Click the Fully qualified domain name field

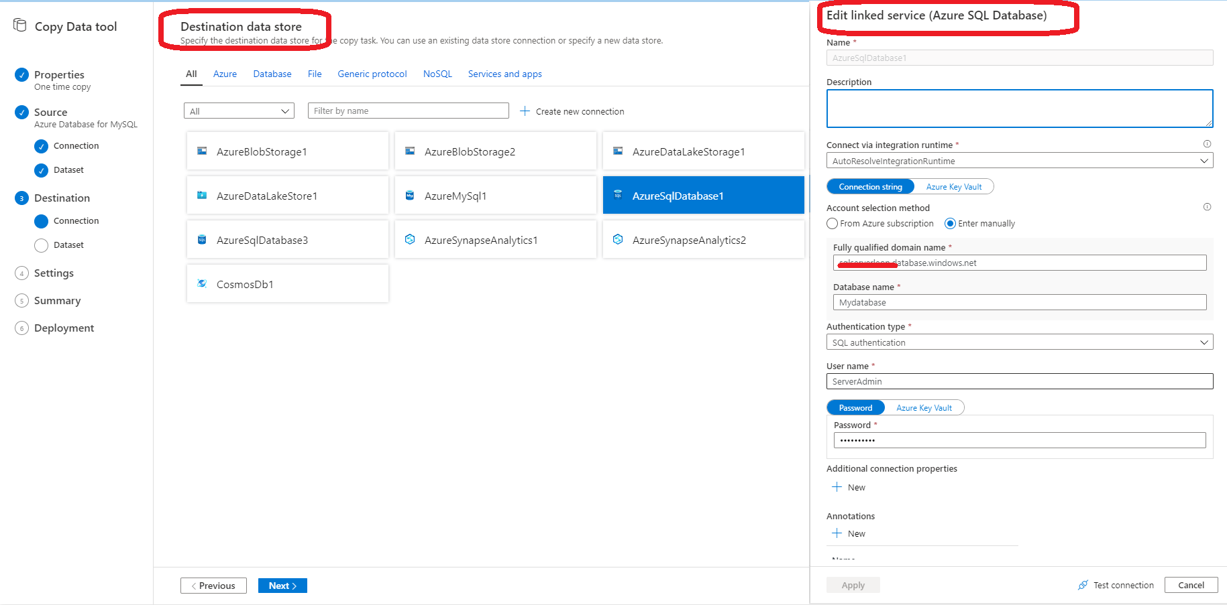pos(1020,263)
